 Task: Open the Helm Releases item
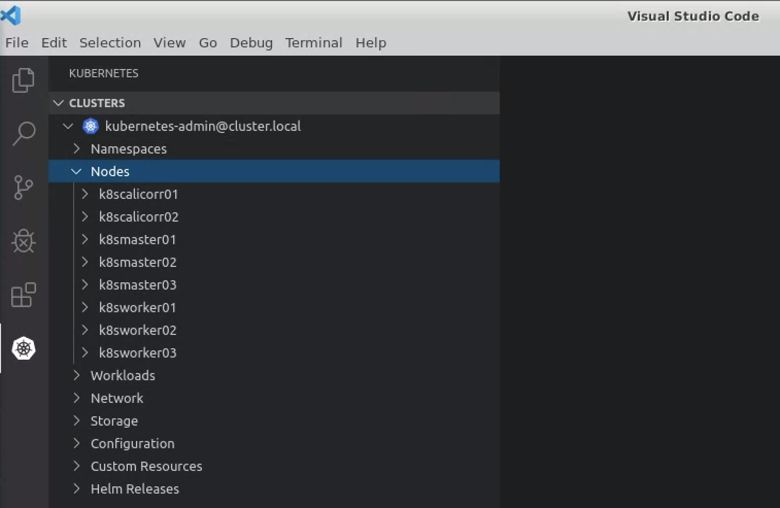click(x=134, y=488)
